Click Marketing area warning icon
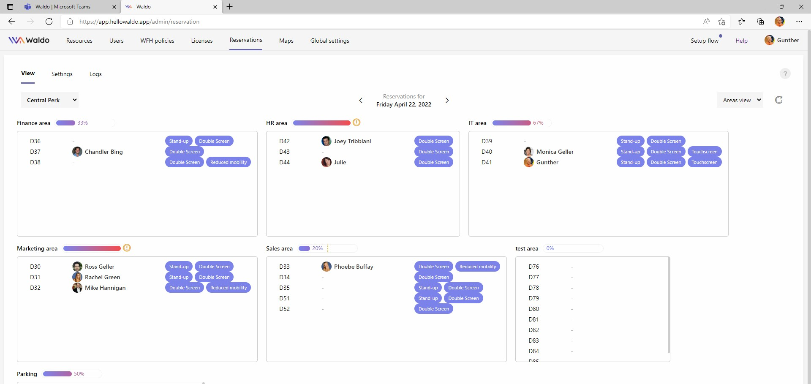Image resolution: width=811 pixels, height=384 pixels. click(127, 248)
